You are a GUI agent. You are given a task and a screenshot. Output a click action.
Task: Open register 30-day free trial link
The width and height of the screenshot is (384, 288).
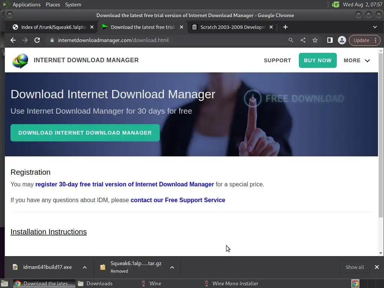[x=124, y=184]
